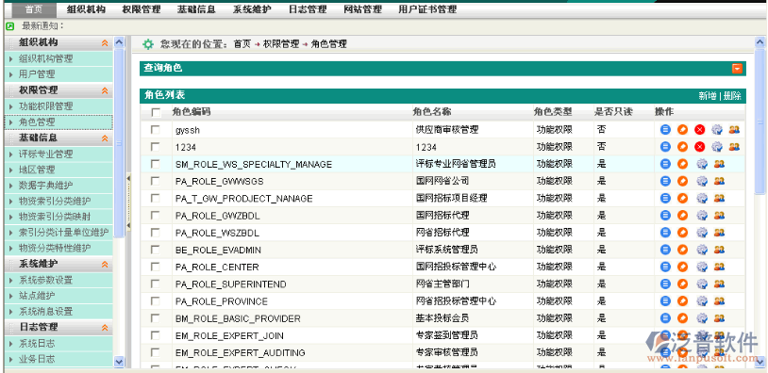
Task: Open the 用户证书管理 top menu
Action: 427,9
